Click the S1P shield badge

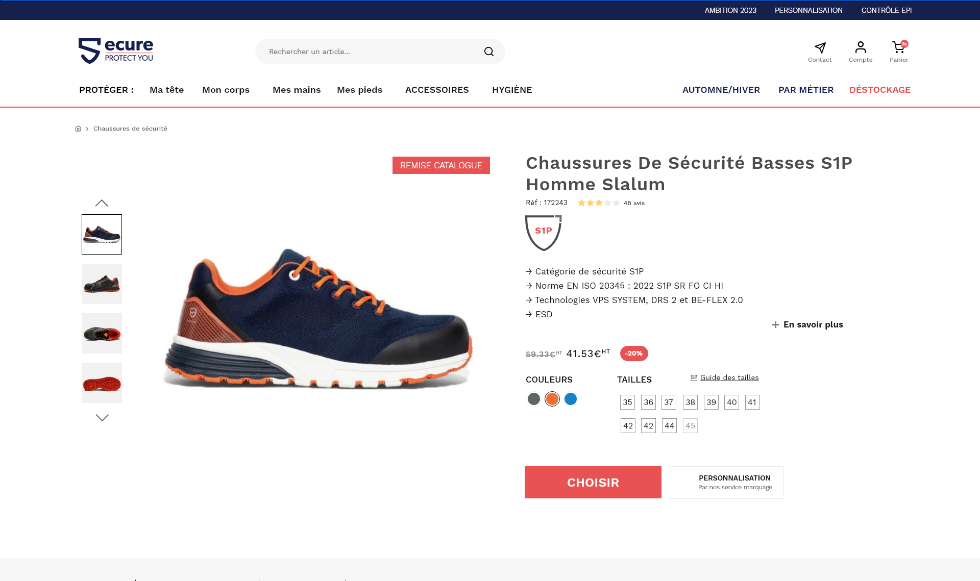543,232
